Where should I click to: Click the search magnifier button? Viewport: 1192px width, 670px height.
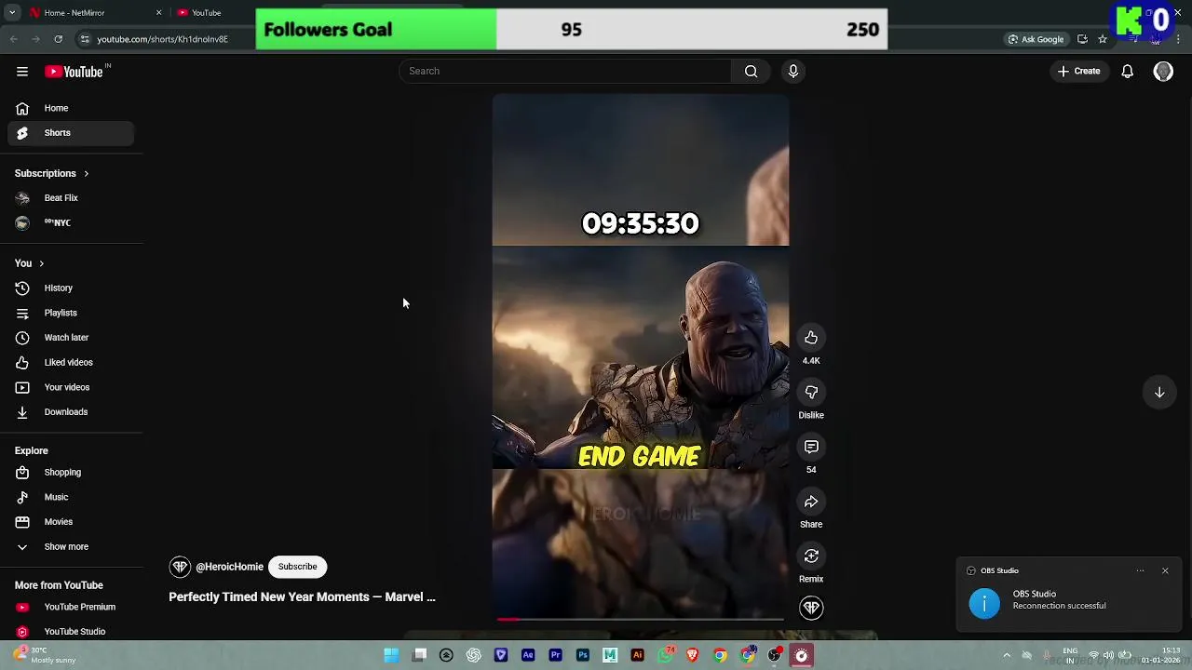point(751,71)
